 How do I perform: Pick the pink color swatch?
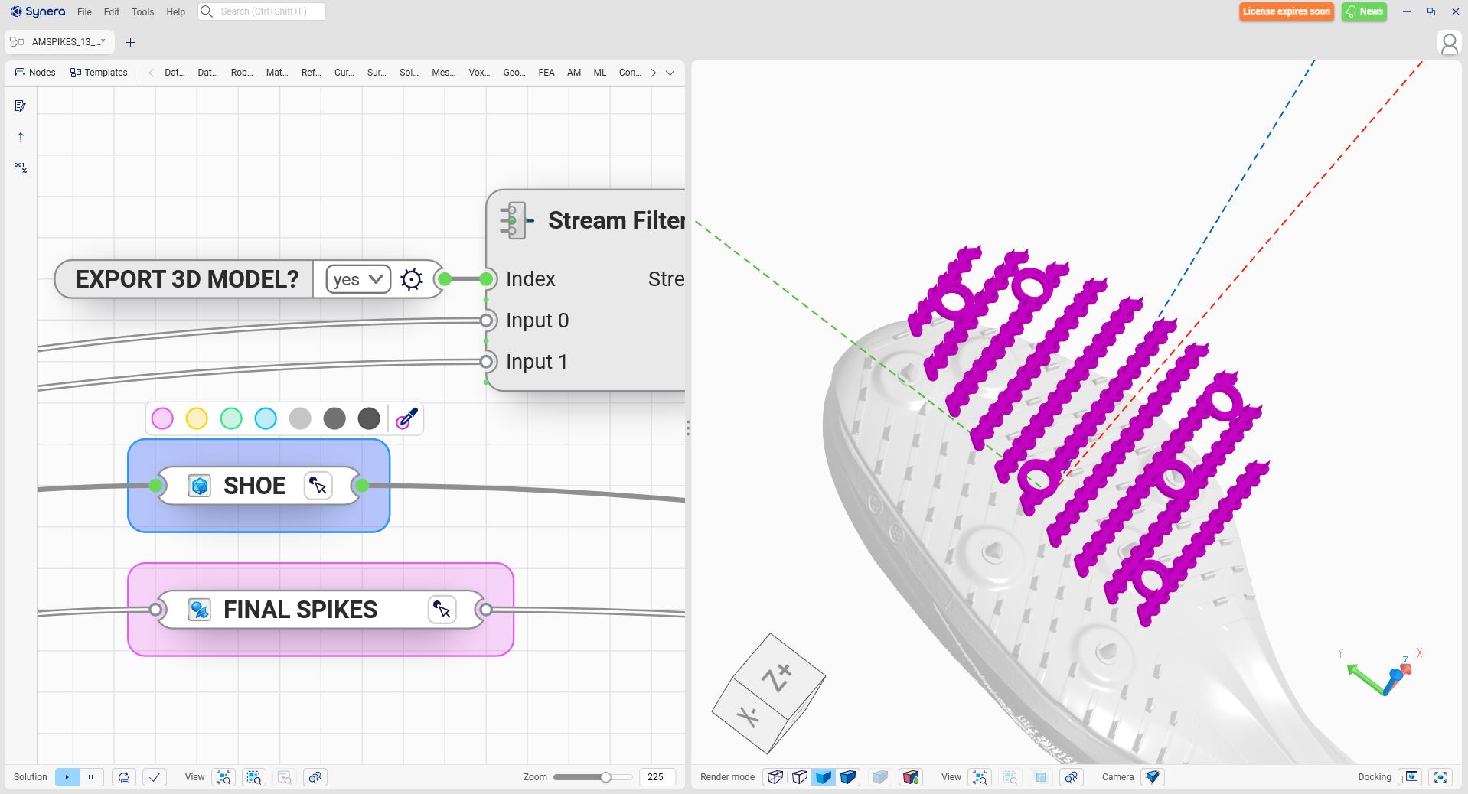point(162,418)
